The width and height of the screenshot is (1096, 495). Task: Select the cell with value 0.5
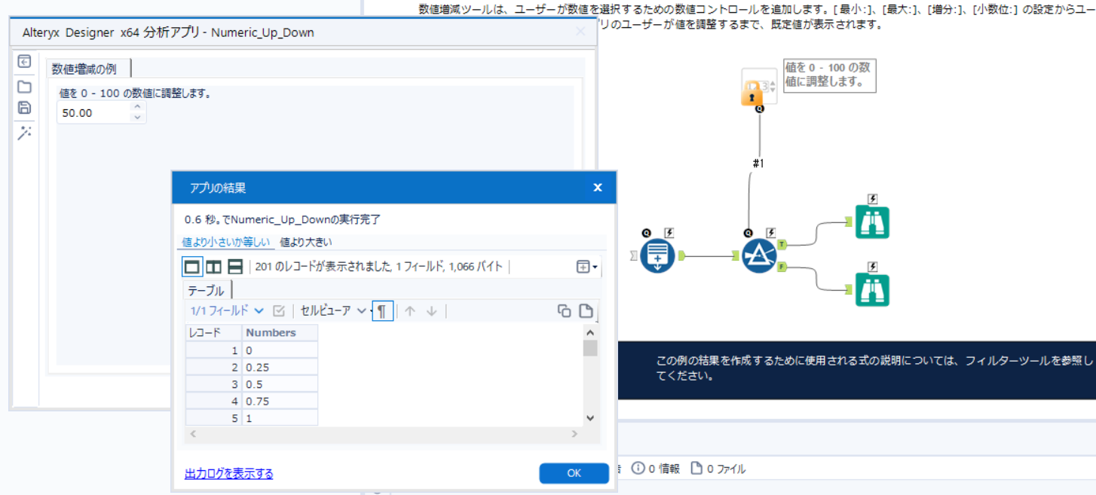click(x=280, y=384)
